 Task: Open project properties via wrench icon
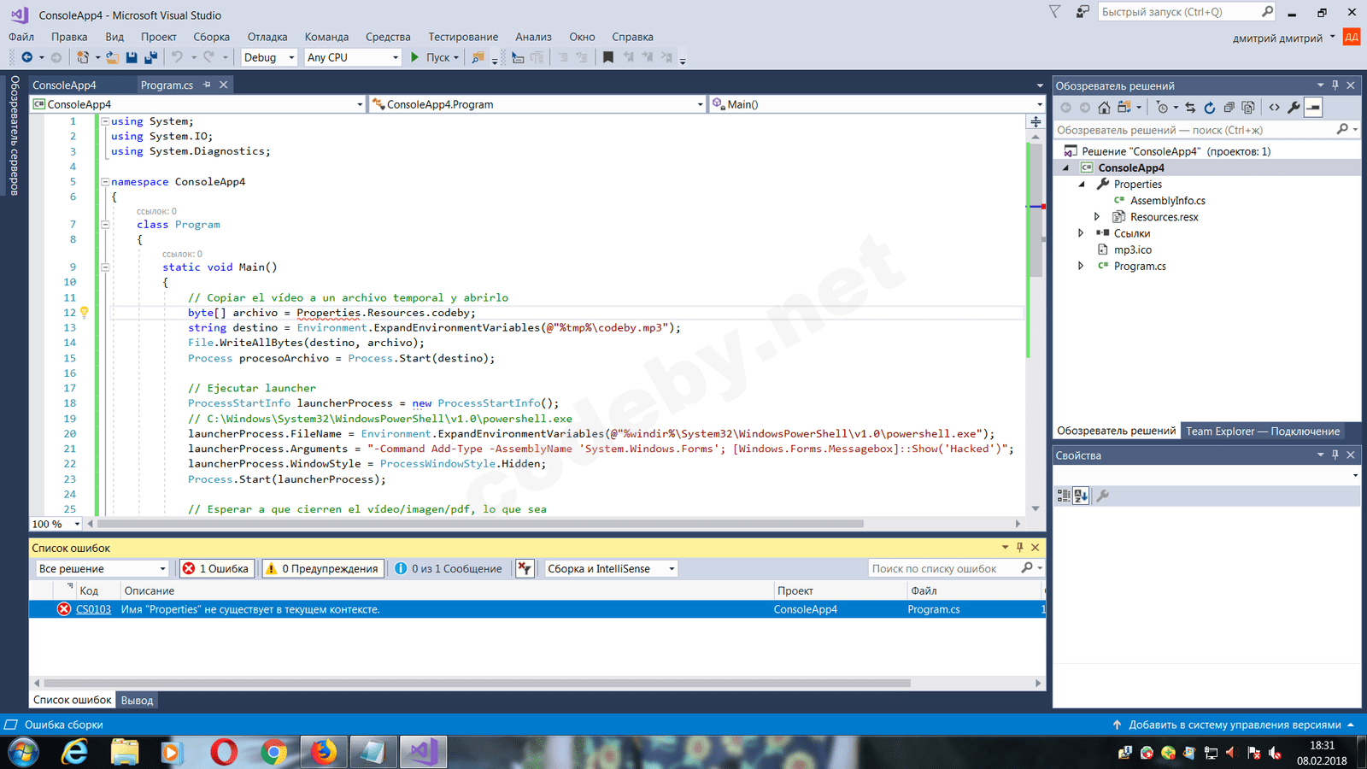click(1294, 108)
